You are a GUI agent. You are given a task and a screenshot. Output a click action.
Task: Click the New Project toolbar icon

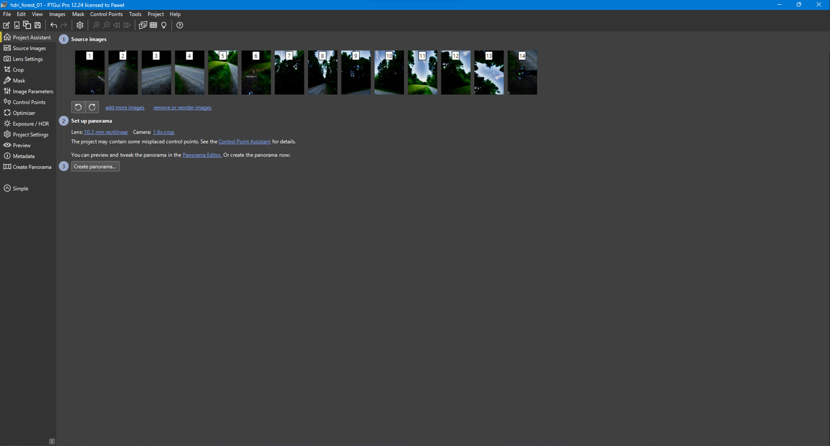pos(6,25)
